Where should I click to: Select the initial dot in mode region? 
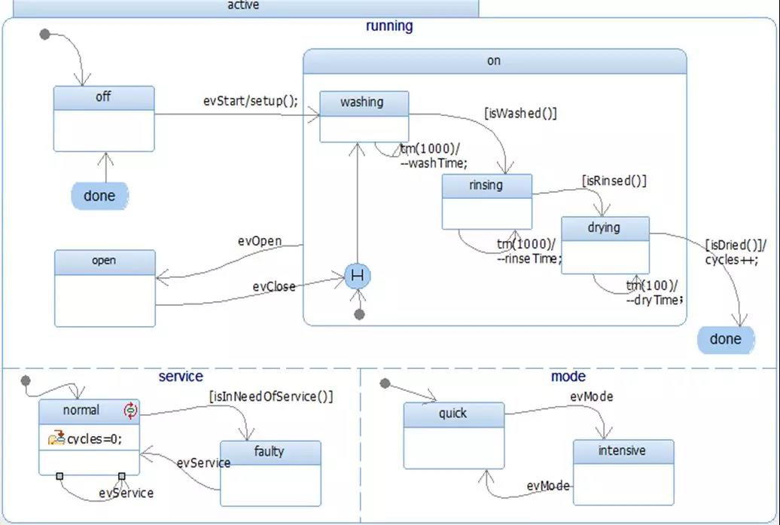coord(385,384)
